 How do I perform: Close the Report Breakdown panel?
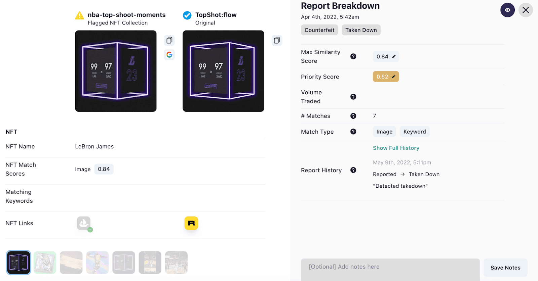526,10
